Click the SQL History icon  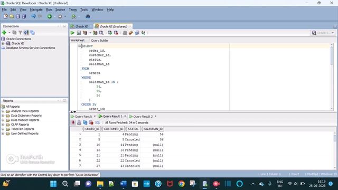pos(137,33)
